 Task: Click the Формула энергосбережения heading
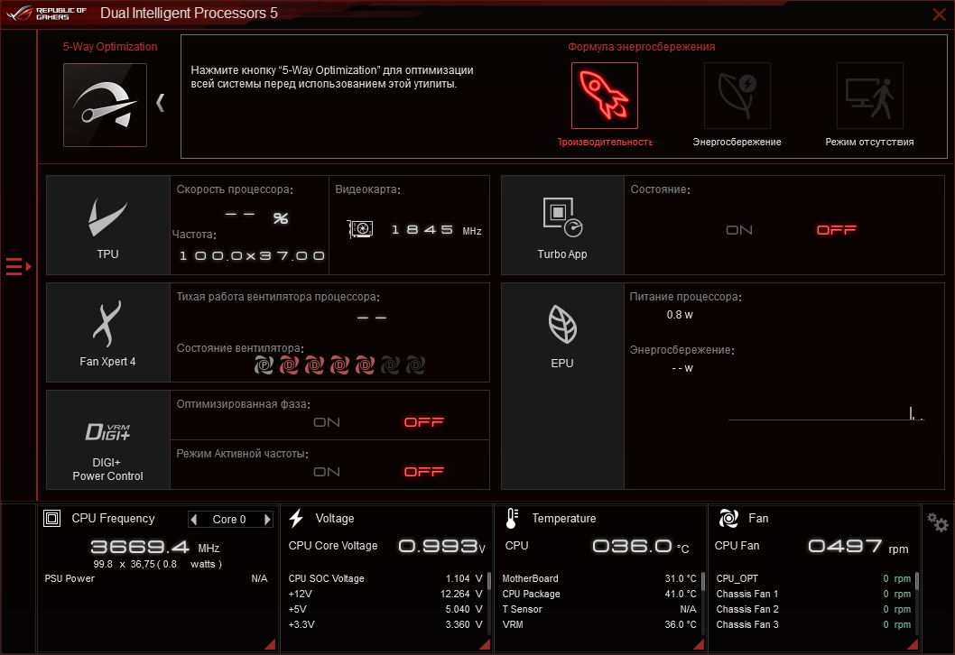point(642,47)
